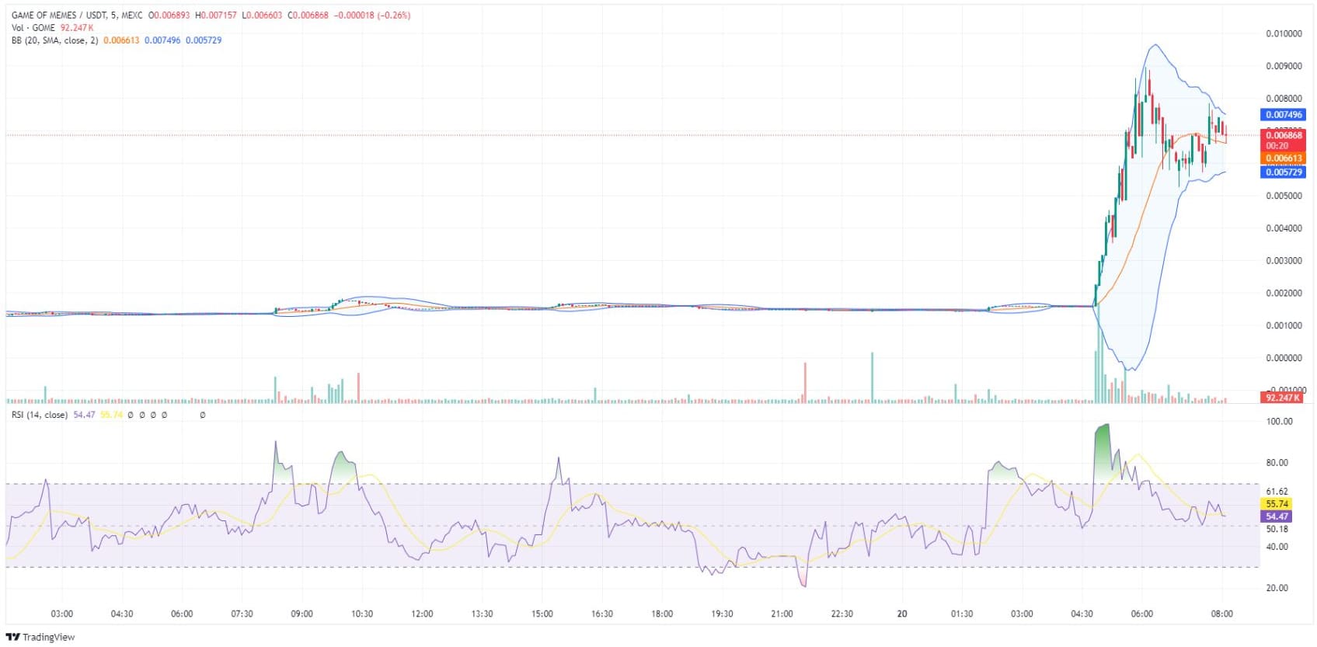
Task: Click the 13:30 time axis label
Action: click(482, 614)
